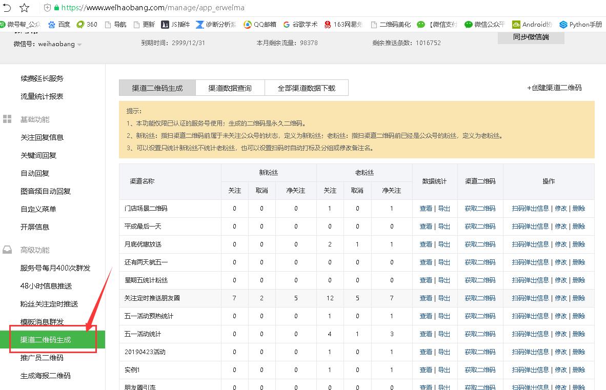Click the 高级功能 inbox icon in sidebar
The width and height of the screenshot is (606, 390).
point(7,250)
